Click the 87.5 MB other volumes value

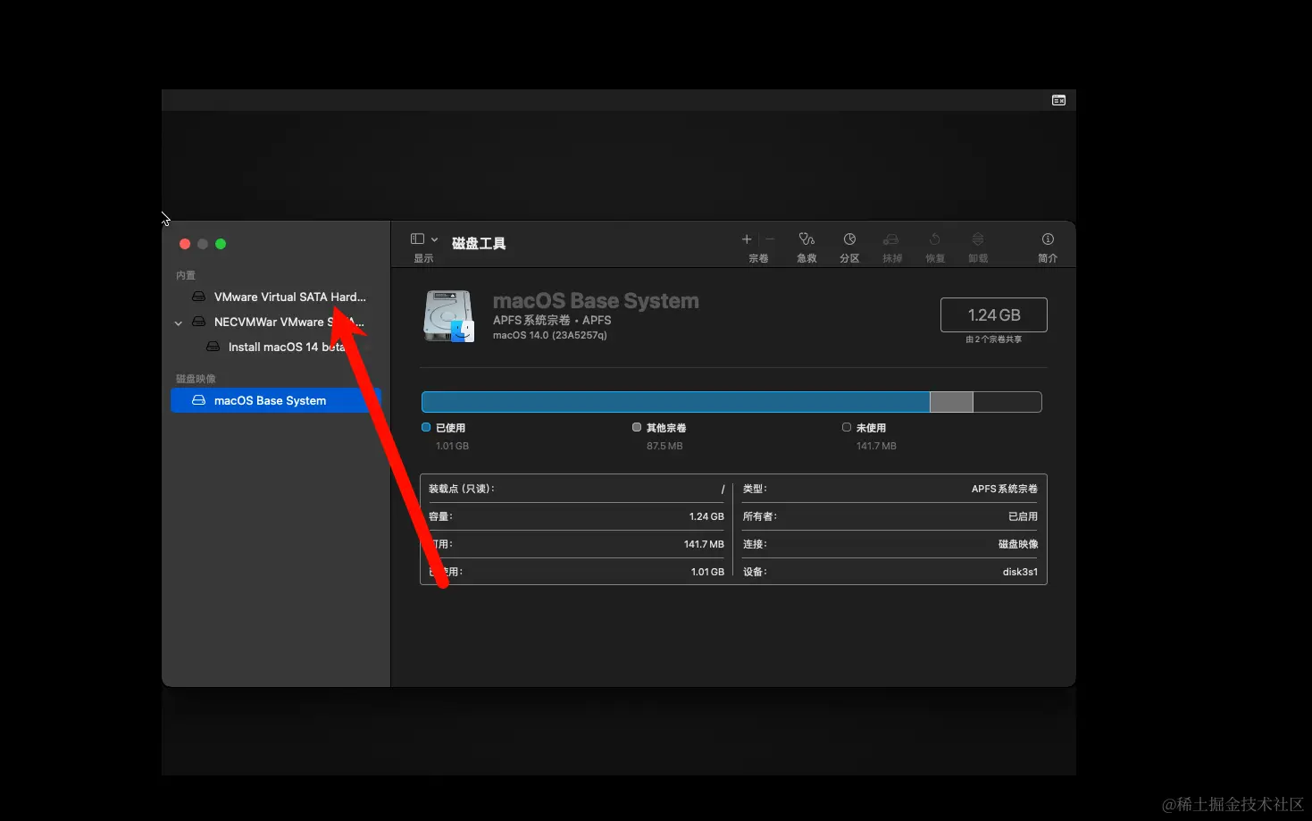click(x=664, y=446)
